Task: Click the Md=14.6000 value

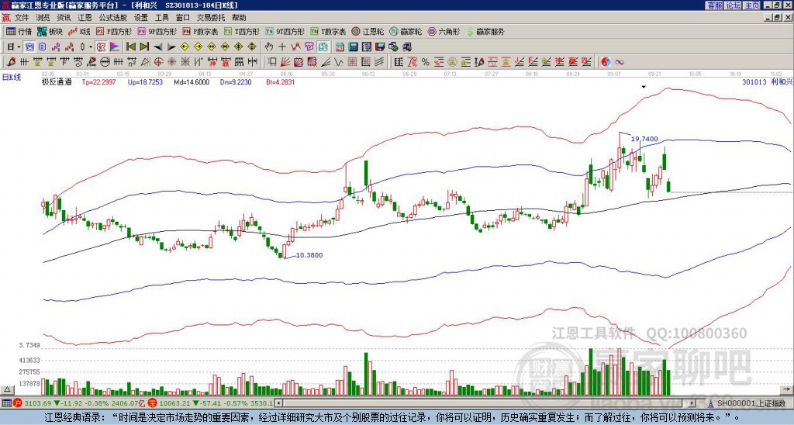Action: coord(192,81)
